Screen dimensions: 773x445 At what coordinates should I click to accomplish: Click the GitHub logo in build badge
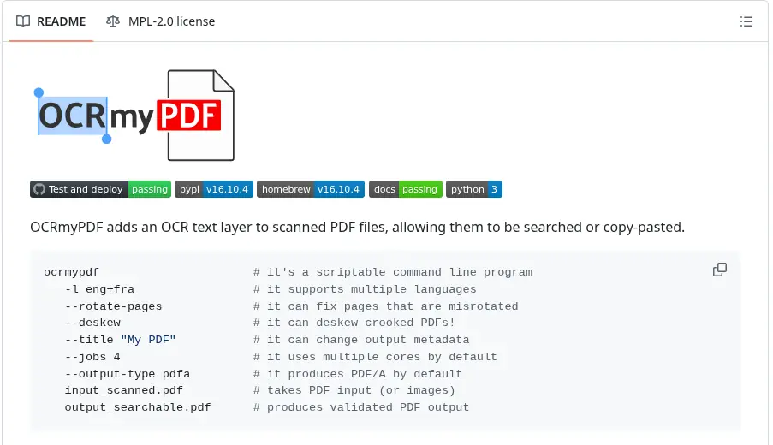pyautogui.click(x=39, y=189)
